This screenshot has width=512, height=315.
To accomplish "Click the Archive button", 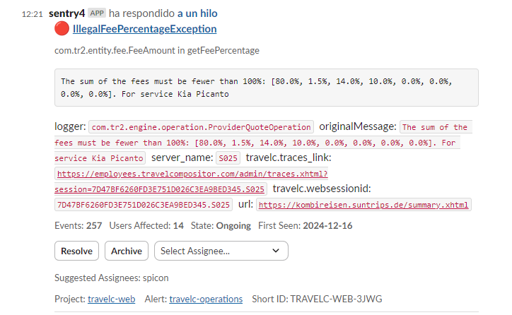I will coord(126,251).
